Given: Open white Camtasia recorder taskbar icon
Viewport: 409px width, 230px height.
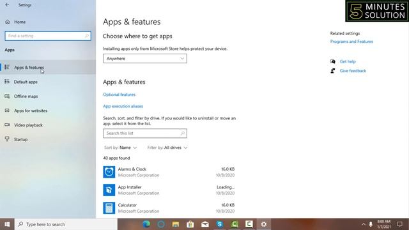Looking at the screenshot, I should 249,224.
